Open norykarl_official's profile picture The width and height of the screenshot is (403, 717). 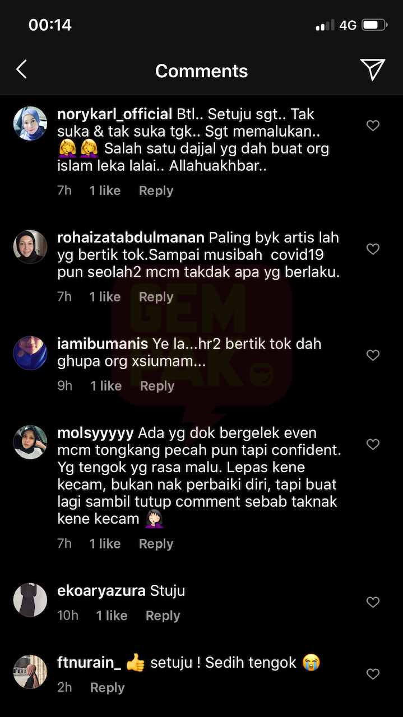(30, 123)
